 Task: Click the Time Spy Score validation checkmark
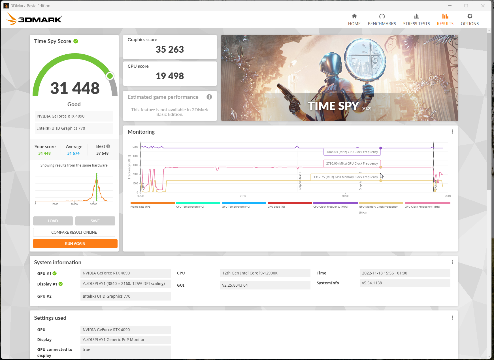[x=76, y=41]
